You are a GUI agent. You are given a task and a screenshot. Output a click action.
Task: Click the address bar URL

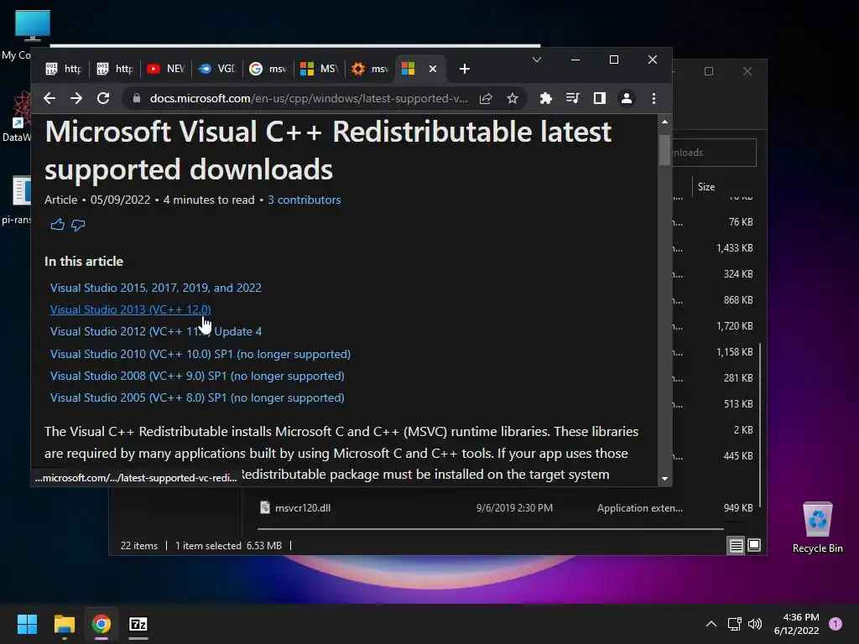click(x=309, y=99)
